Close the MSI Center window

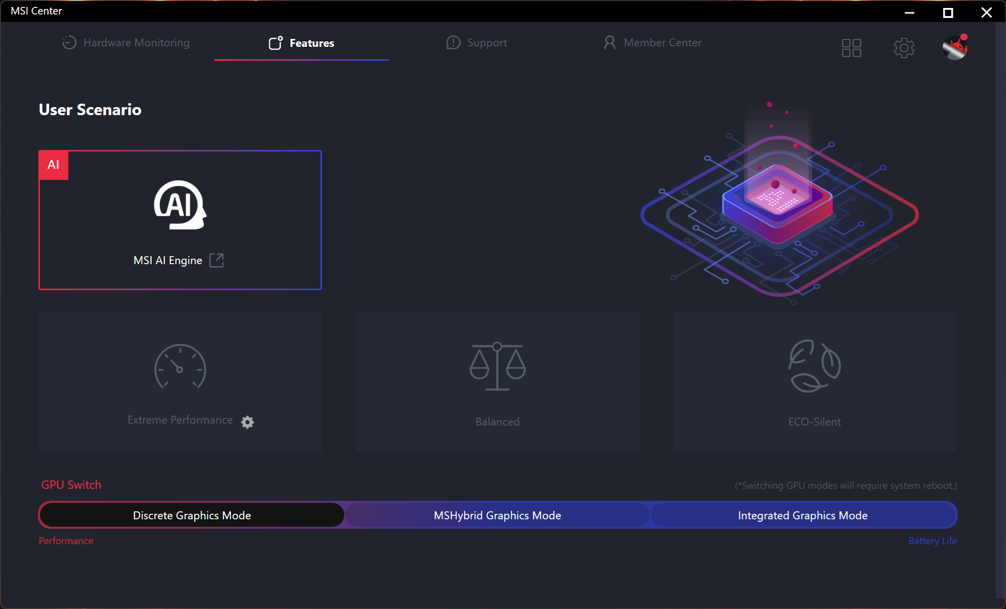987,12
